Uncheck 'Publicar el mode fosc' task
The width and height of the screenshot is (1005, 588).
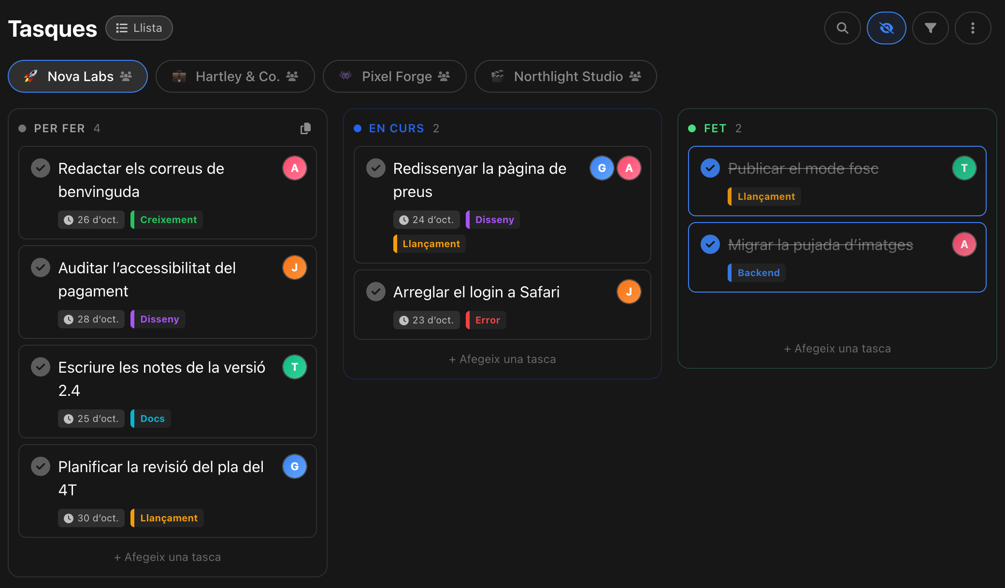click(710, 168)
